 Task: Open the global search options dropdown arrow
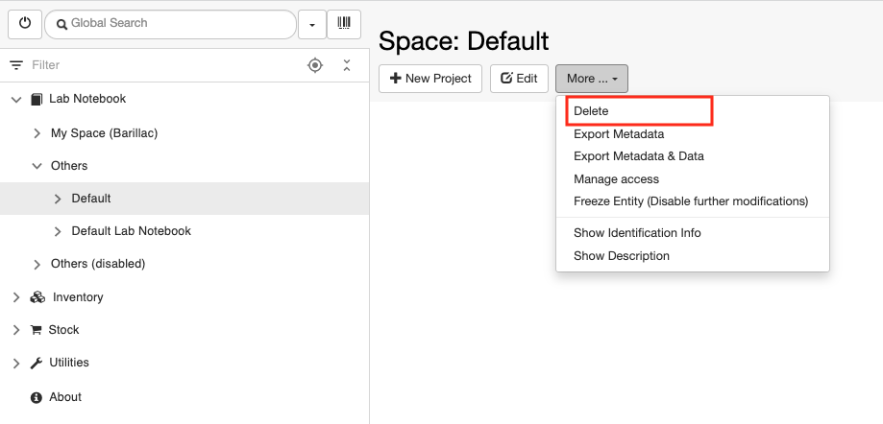coord(312,24)
